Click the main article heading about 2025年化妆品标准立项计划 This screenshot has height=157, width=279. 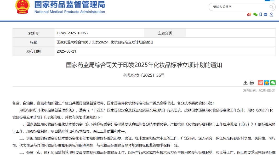click(144, 65)
